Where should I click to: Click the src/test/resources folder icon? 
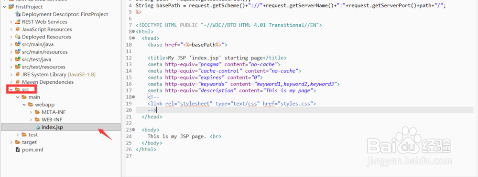click(x=18, y=67)
